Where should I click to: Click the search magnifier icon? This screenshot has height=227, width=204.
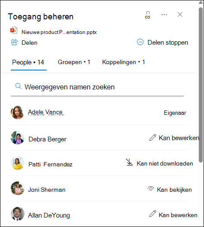tap(18, 86)
